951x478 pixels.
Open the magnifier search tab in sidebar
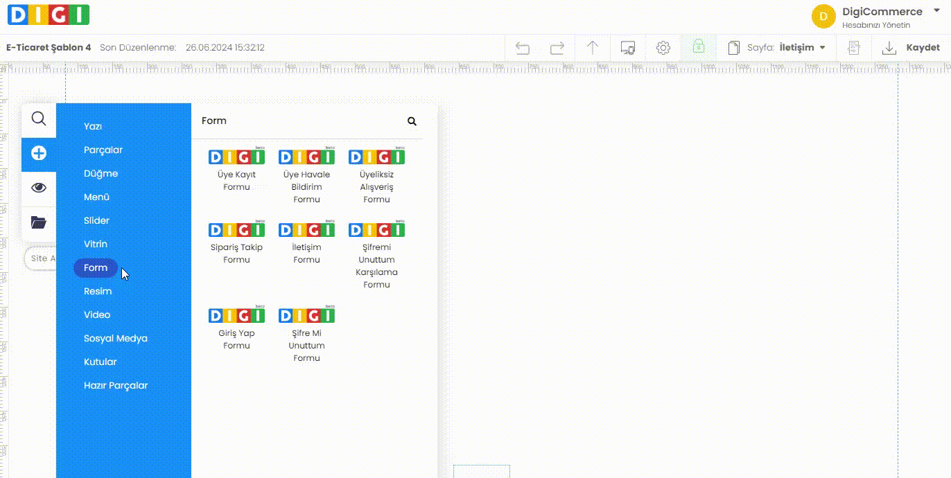coord(39,119)
